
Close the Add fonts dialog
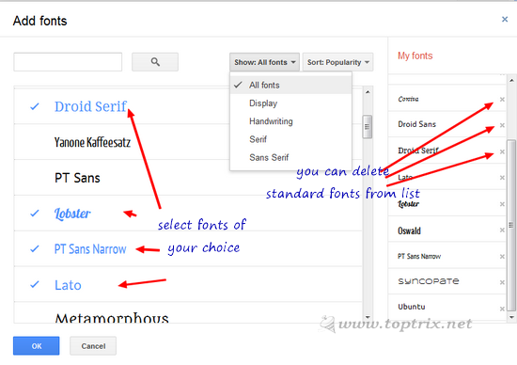[x=505, y=20]
